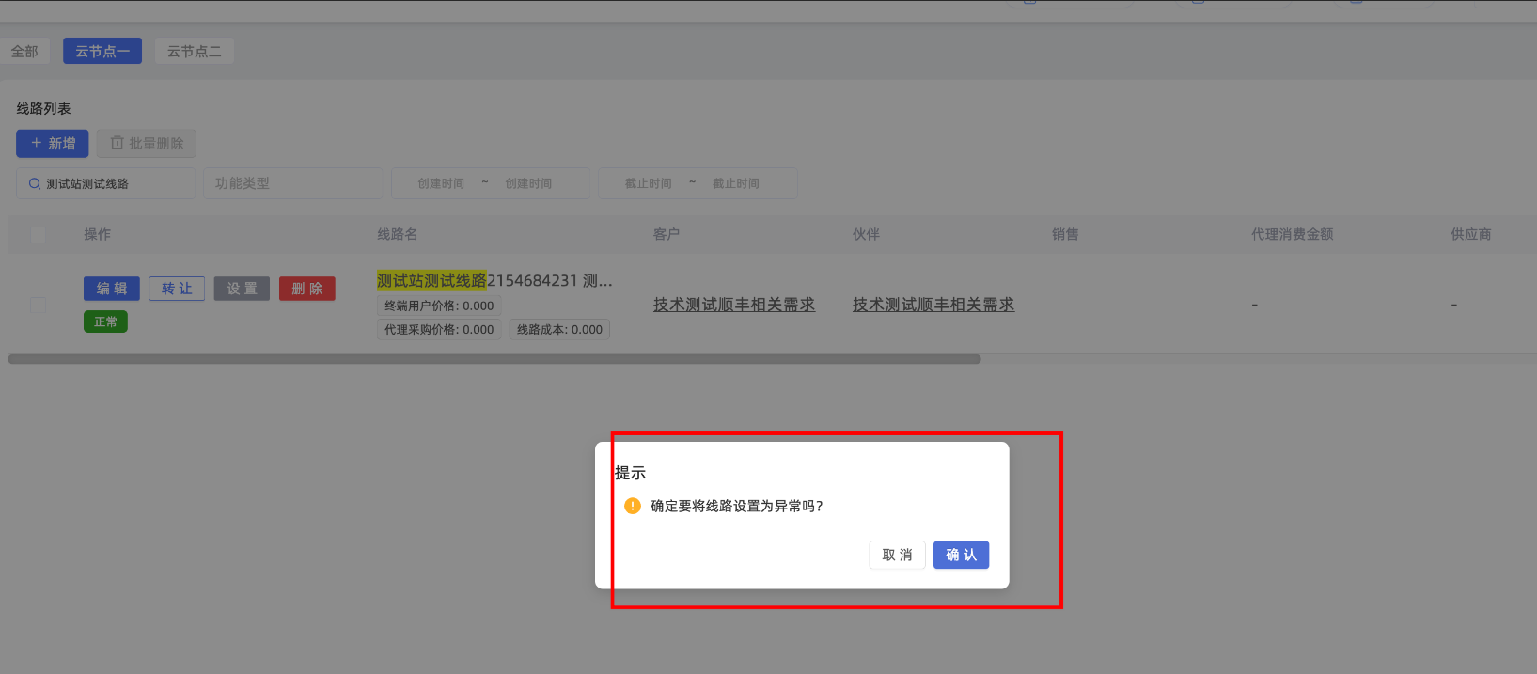
Task: Open the 功能类型 dropdown
Action: tap(292, 183)
